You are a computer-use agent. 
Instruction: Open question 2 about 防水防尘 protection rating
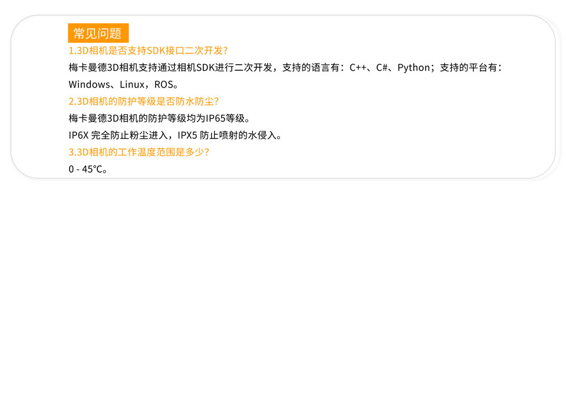pyautogui.click(x=144, y=101)
